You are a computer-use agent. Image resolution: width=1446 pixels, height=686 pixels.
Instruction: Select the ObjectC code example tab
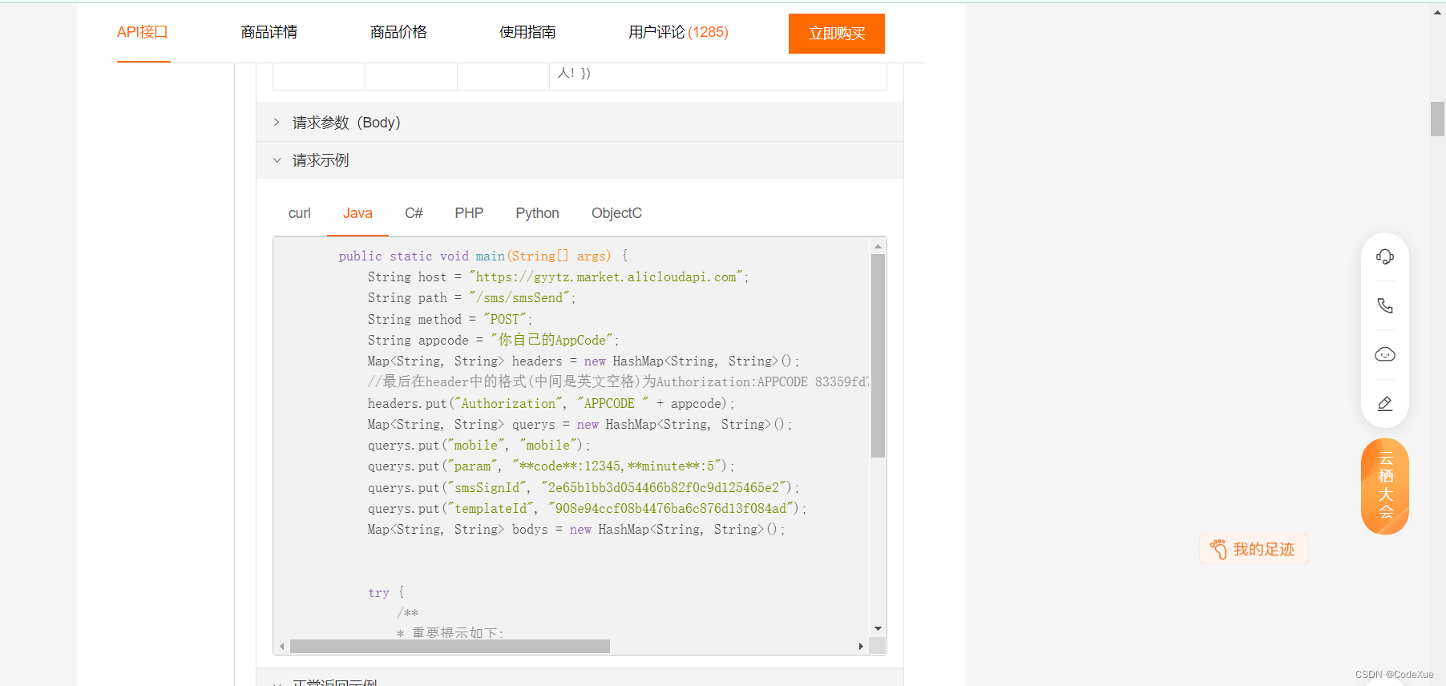(616, 213)
